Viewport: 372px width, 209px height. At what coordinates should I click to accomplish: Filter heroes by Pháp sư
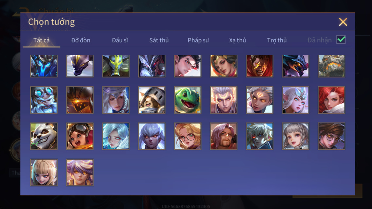[x=198, y=40]
